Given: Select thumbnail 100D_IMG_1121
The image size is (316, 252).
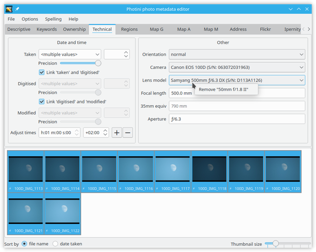Looking at the screenshot, I should tap(26, 214).
